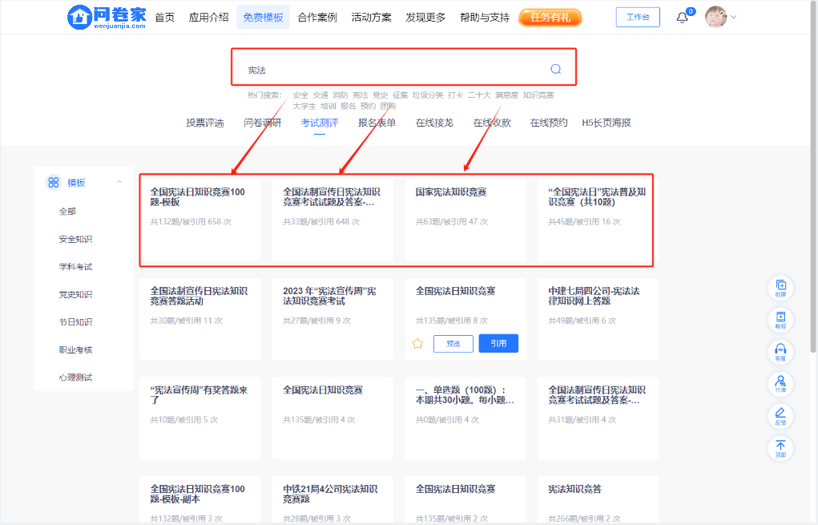Click hot search keyword 交通

click(320, 95)
